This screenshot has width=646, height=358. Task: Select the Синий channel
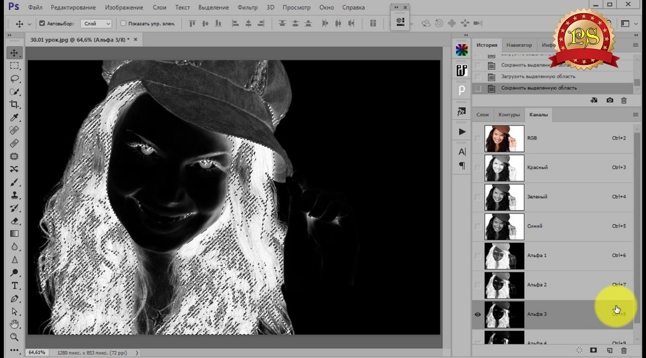(552, 226)
